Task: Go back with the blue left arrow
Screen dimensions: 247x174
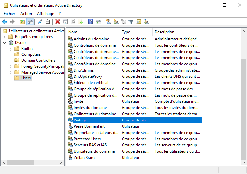Action: pos(5,22)
